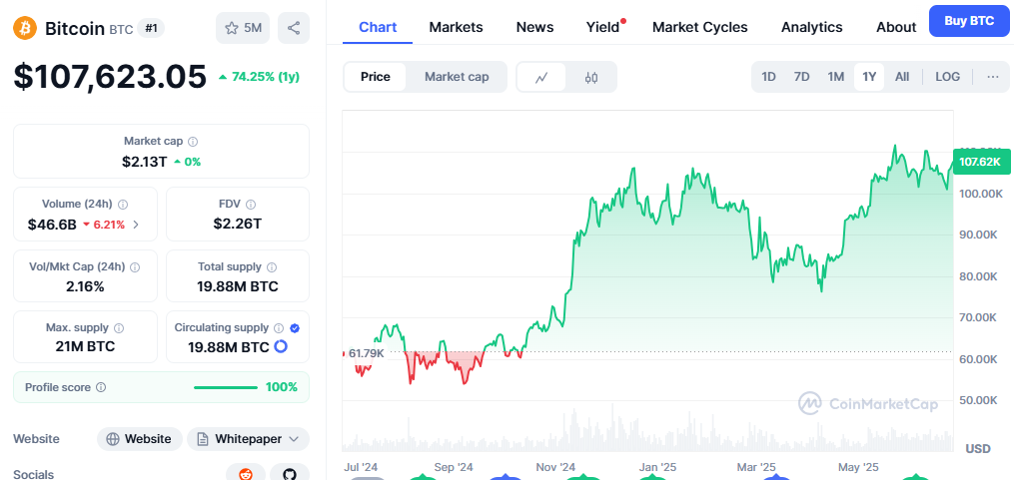Set chart range to 1D
Viewport: 1014px width, 480px height.
point(768,77)
